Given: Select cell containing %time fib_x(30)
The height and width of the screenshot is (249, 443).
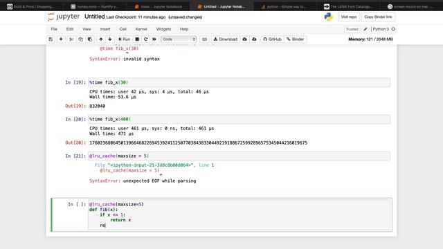Looking at the screenshot, I should pyautogui.click(x=239, y=82).
